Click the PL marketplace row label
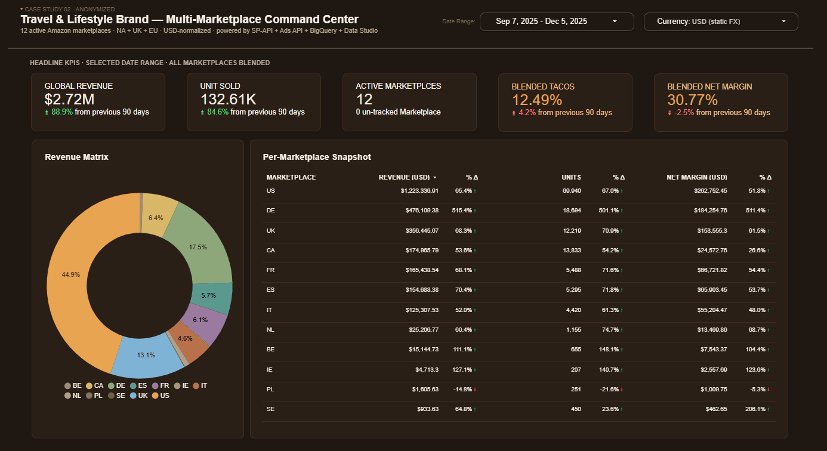The image size is (827, 451). pos(270,390)
